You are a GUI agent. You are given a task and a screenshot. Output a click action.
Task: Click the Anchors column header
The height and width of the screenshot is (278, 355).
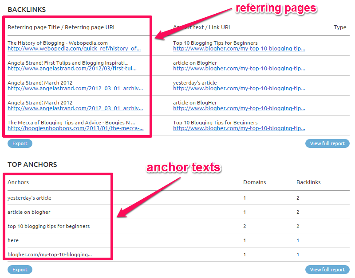(18, 182)
